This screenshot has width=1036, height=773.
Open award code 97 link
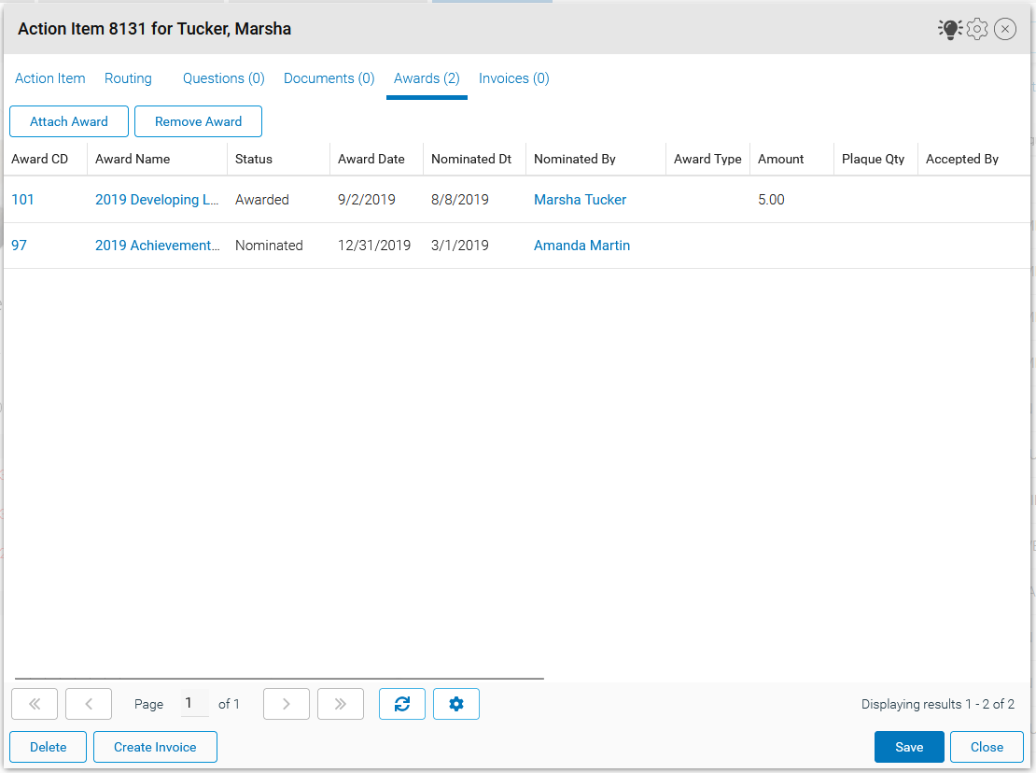click(20, 246)
